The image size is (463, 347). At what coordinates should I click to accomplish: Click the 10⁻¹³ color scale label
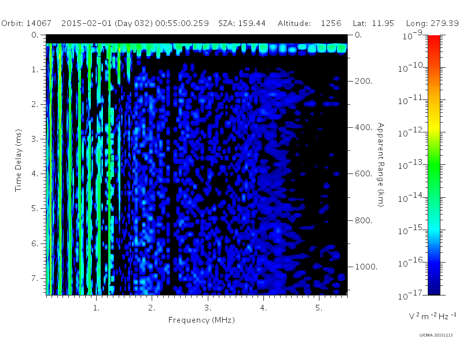[411, 165]
